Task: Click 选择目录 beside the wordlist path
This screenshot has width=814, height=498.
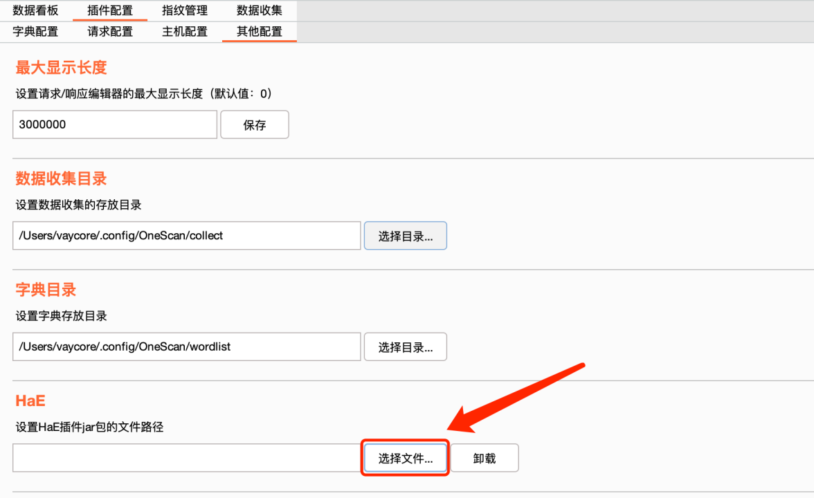Action: pos(406,347)
